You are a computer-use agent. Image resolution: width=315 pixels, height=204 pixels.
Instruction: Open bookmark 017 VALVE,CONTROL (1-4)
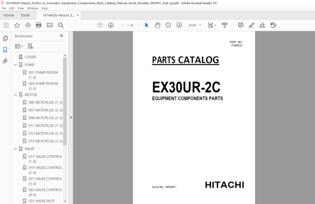(45, 159)
